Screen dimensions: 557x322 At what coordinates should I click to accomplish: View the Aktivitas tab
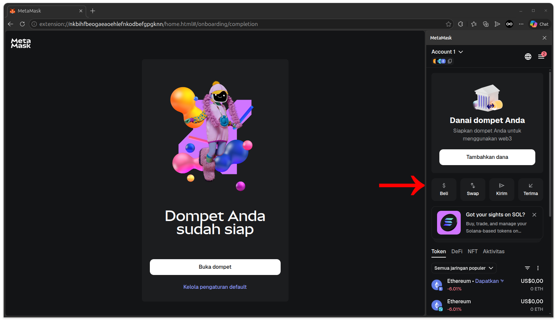click(494, 251)
